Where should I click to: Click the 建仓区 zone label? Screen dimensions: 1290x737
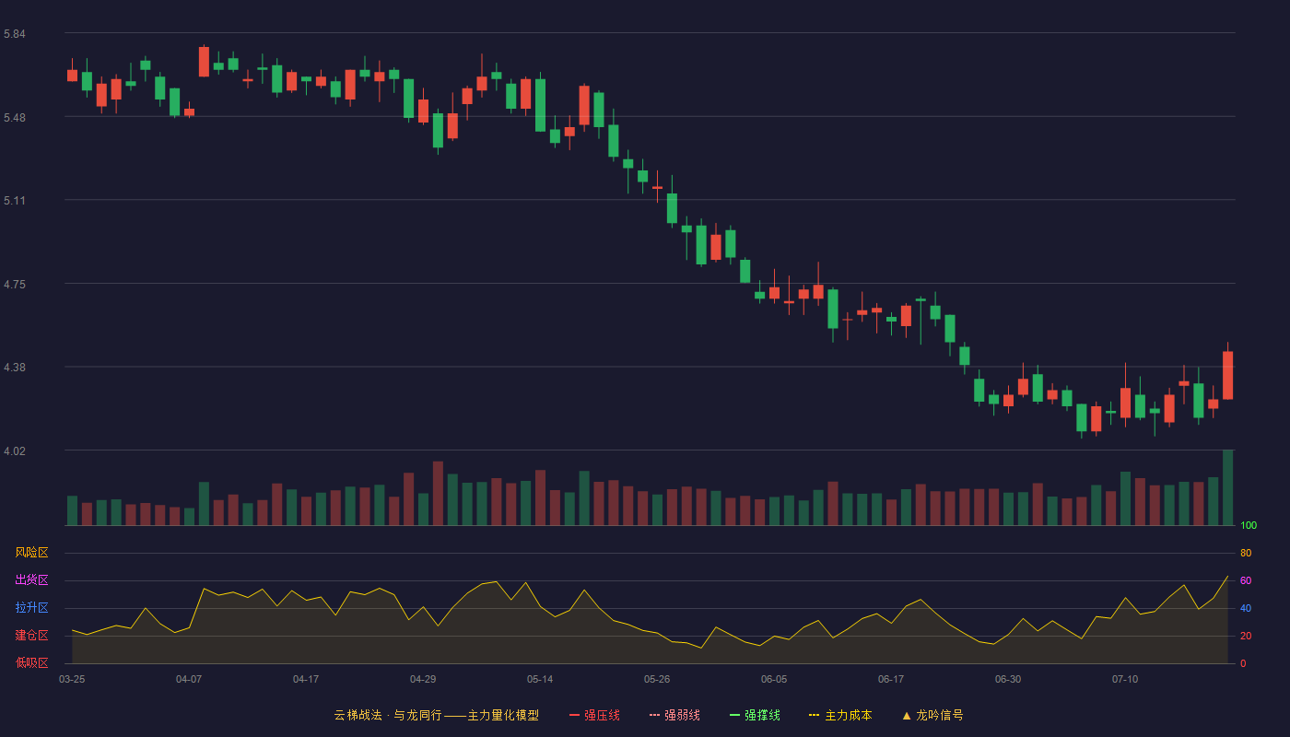point(31,636)
